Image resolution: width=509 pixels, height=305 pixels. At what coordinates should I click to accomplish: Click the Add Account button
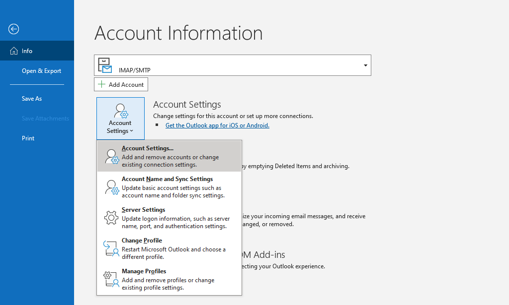(x=121, y=84)
